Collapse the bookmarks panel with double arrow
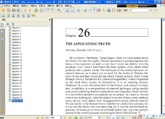The width and height of the screenshot is (165, 119). (x=50, y=20)
